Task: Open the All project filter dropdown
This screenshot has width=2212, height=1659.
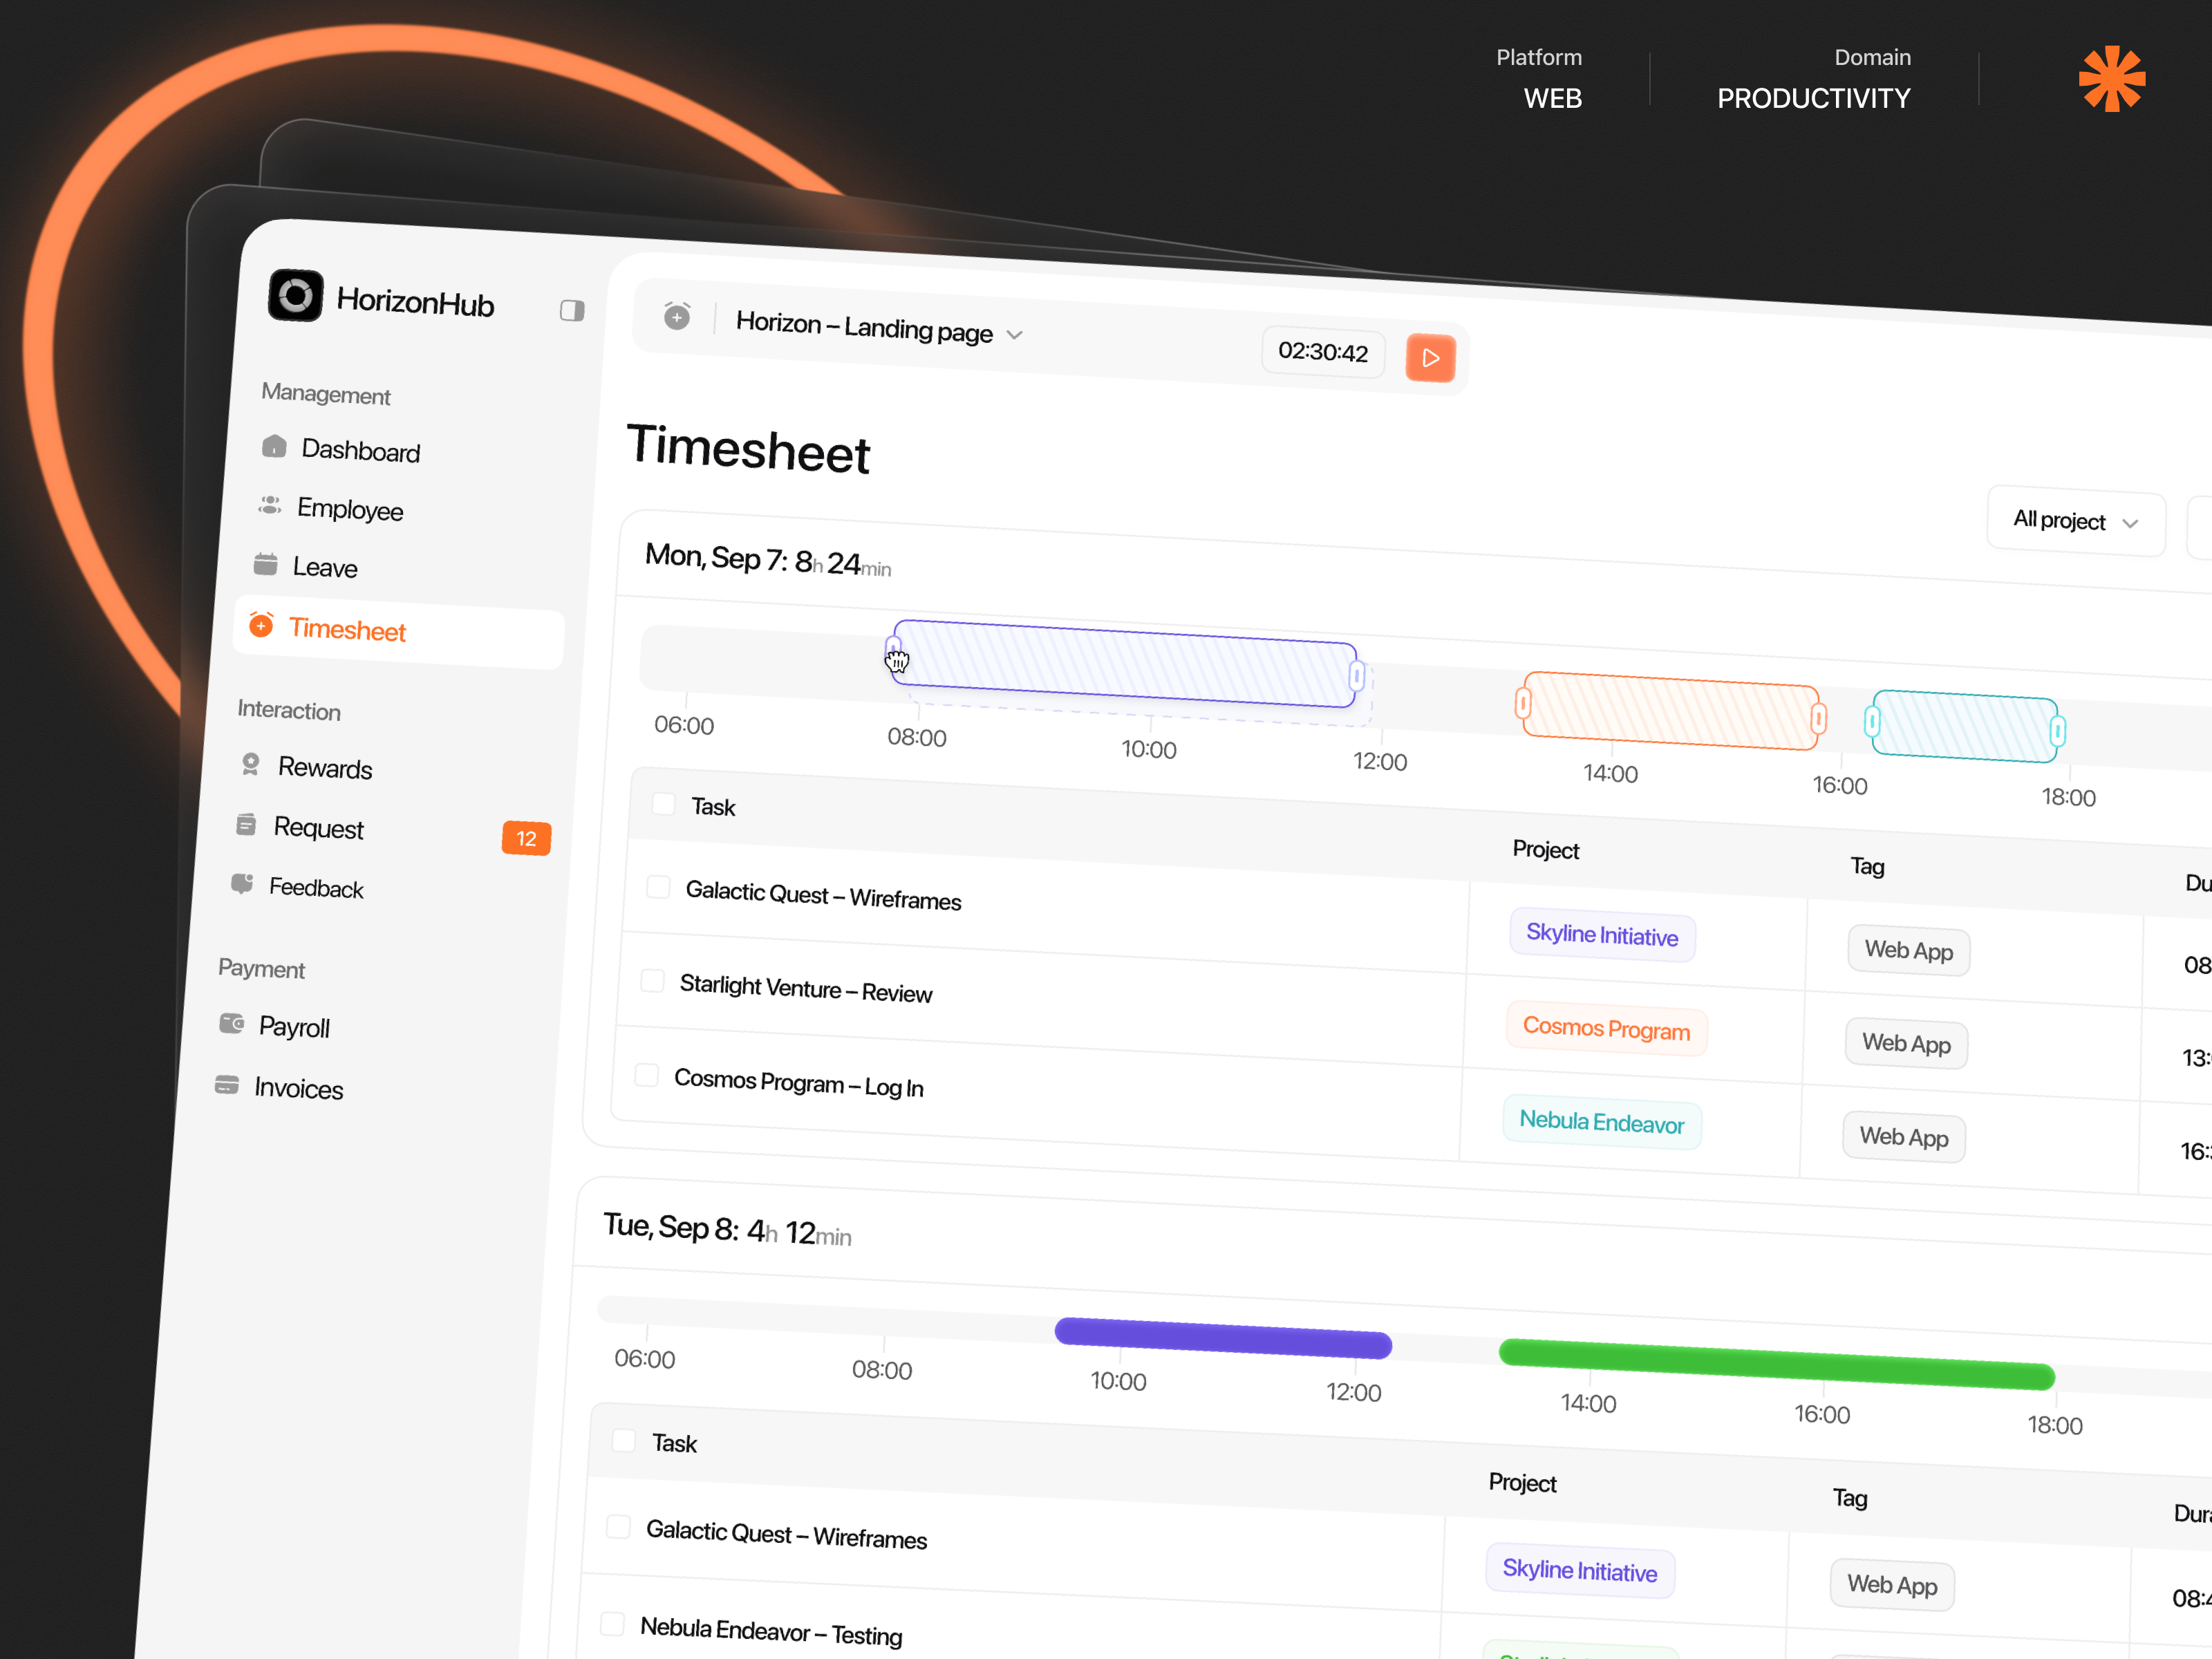Action: pos(2075,521)
